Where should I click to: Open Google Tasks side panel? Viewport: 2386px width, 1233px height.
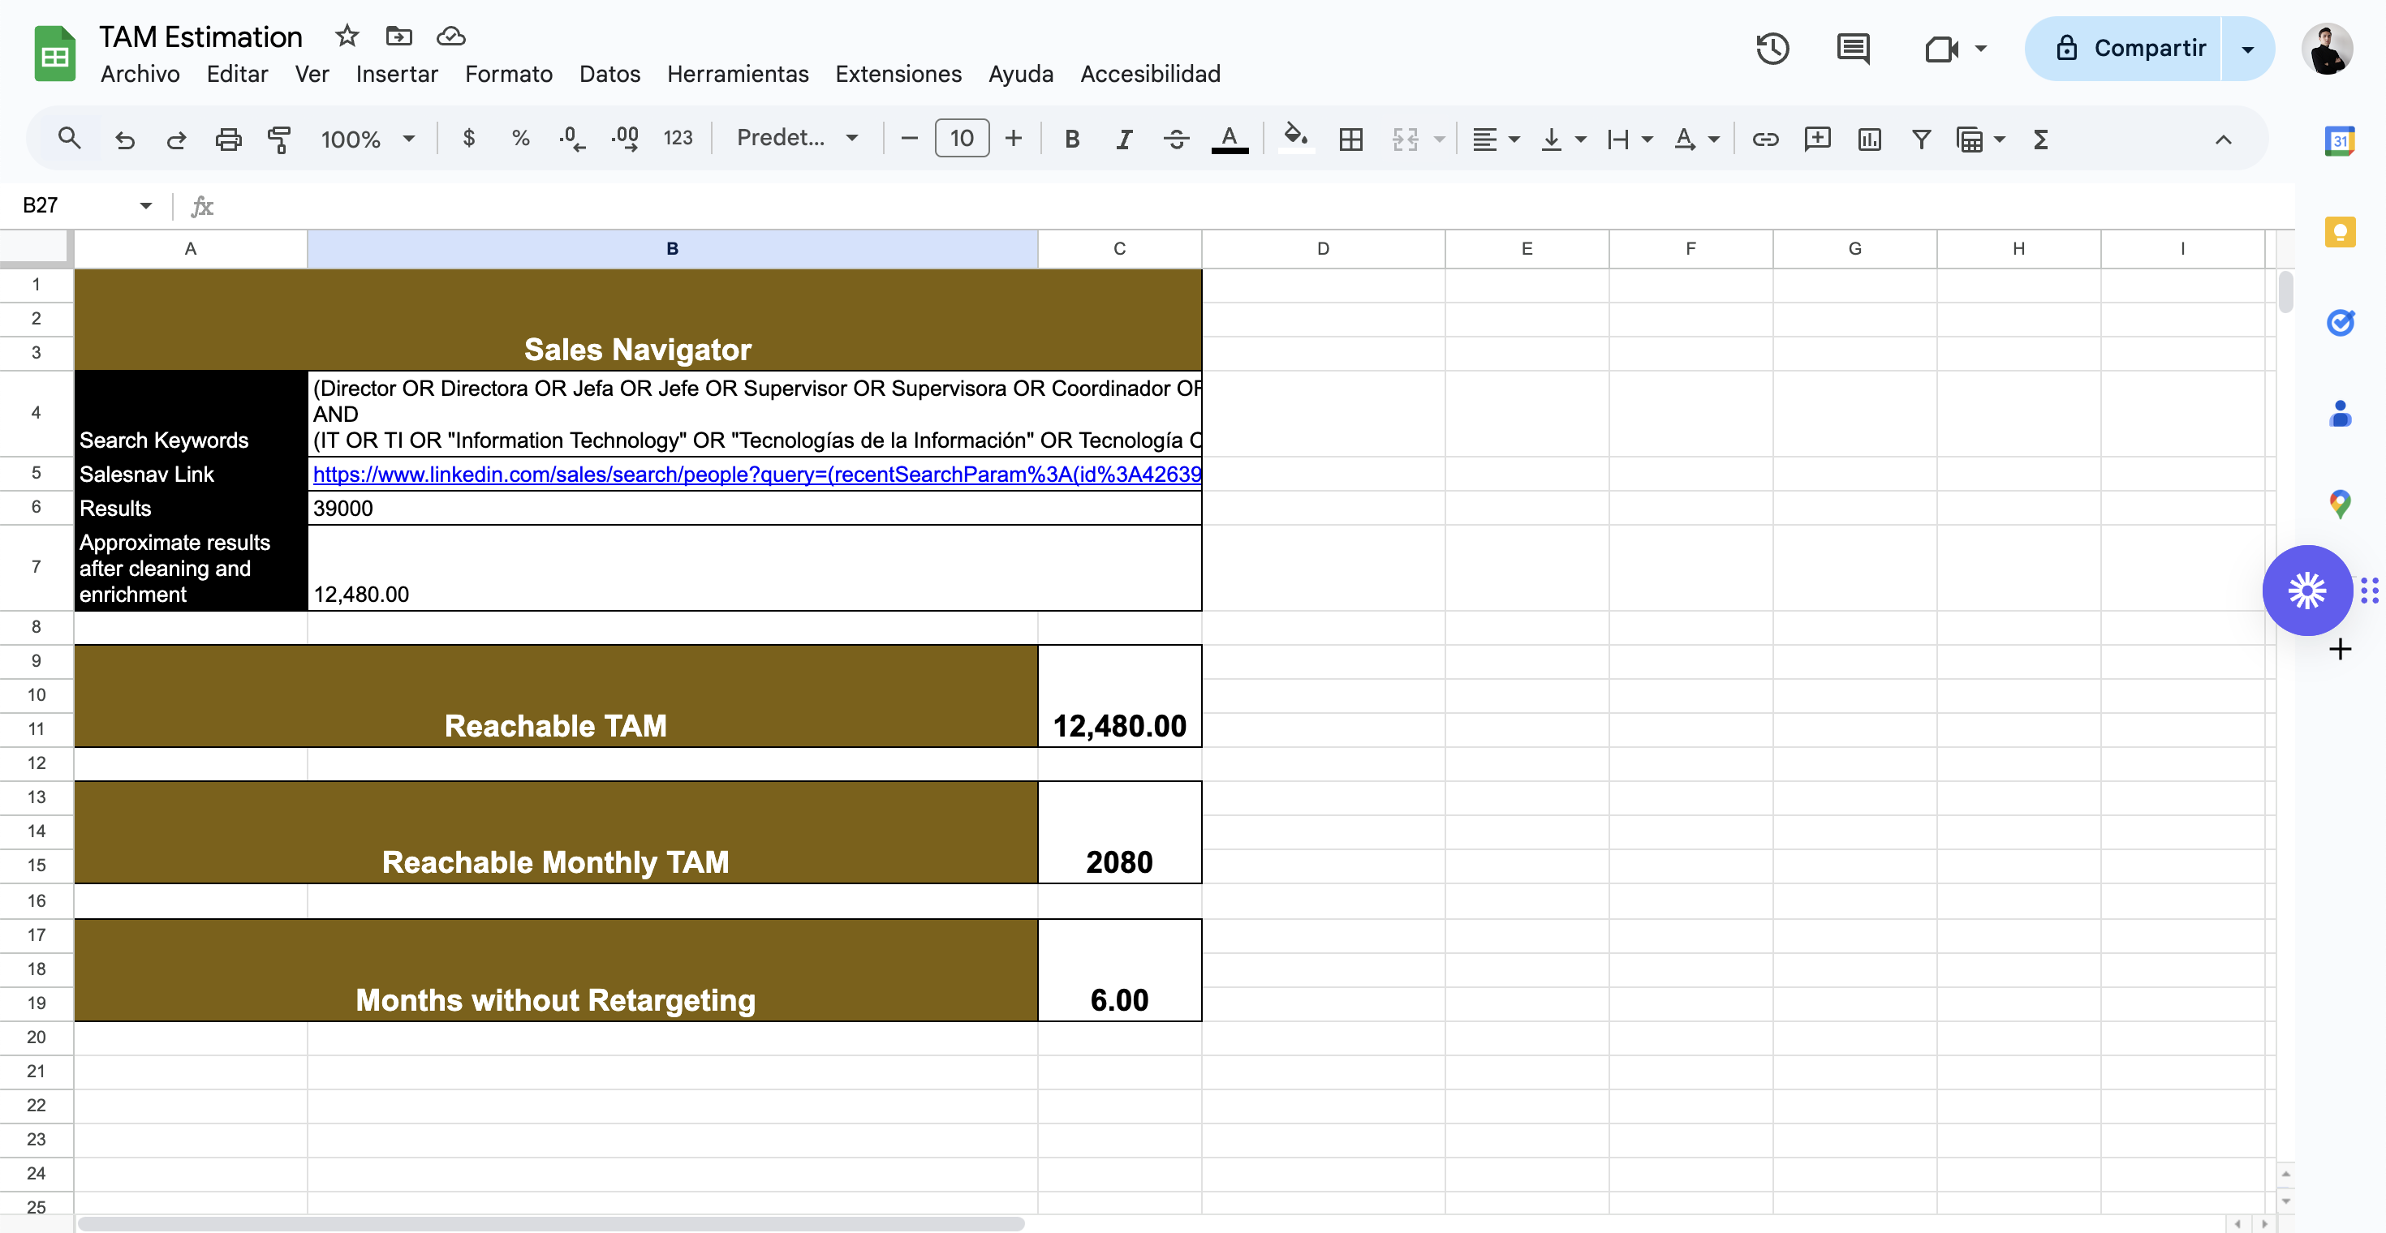coord(2340,321)
